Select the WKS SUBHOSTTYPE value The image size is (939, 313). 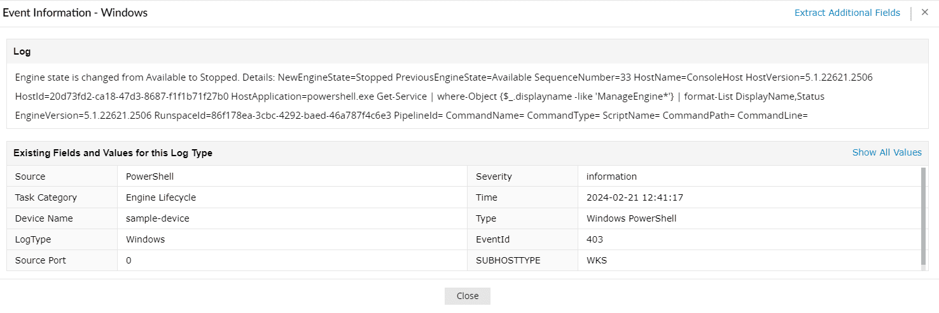[x=596, y=260]
